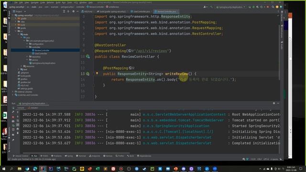Viewport: 306px width, 172px height.
Task: Click the yellow lightbulb intention icon
Action: pyautogui.click(x=97, y=74)
